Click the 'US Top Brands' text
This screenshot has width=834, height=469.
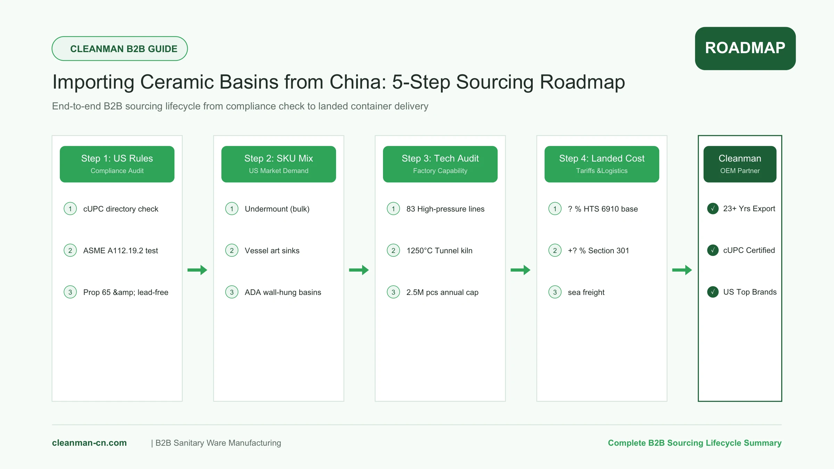(x=750, y=292)
